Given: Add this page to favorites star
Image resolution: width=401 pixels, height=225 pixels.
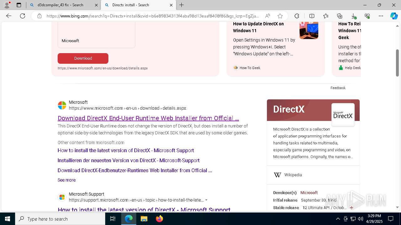Looking at the screenshot, I should [x=280, y=16].
